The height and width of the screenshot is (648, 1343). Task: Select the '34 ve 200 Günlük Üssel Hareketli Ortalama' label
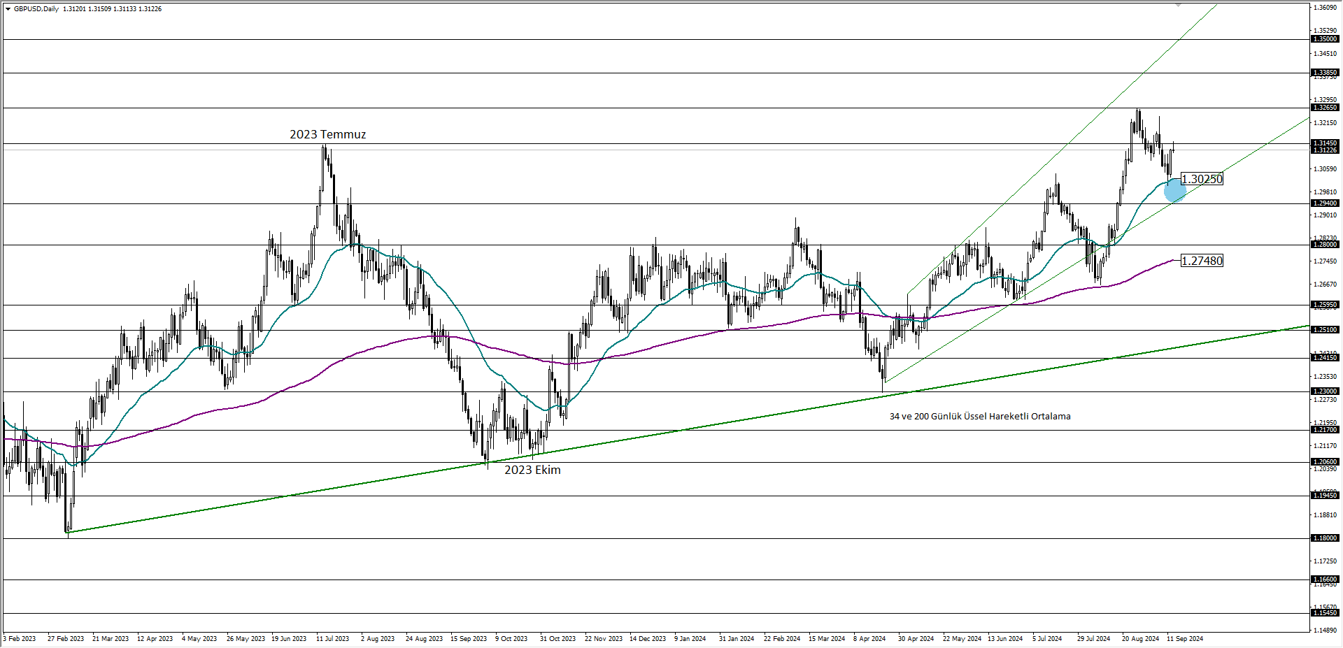pyautogui.click(x=980, y=417)
